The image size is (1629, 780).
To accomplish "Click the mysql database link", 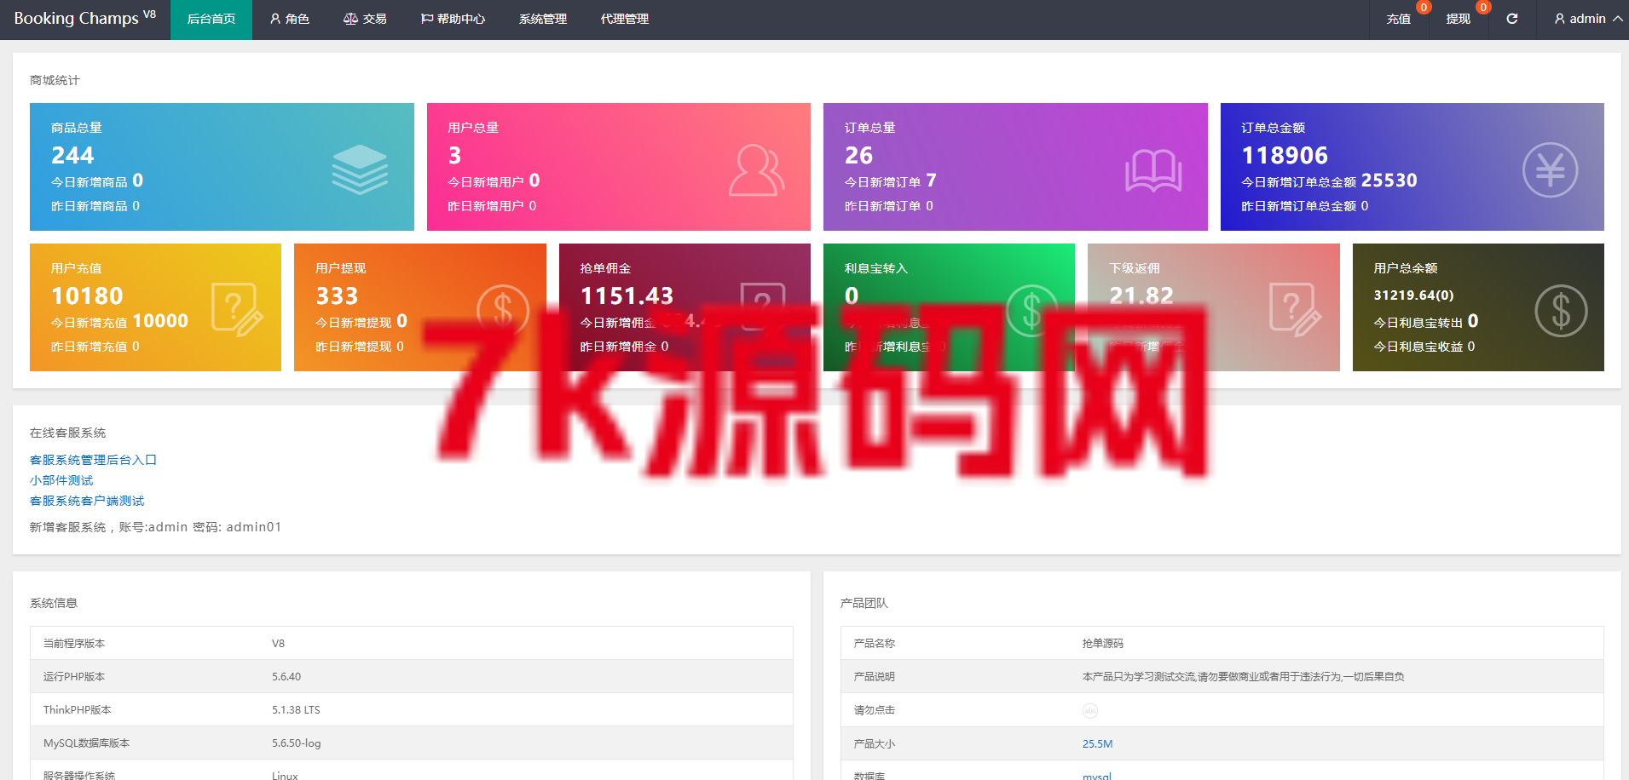I will [1096, 776].
